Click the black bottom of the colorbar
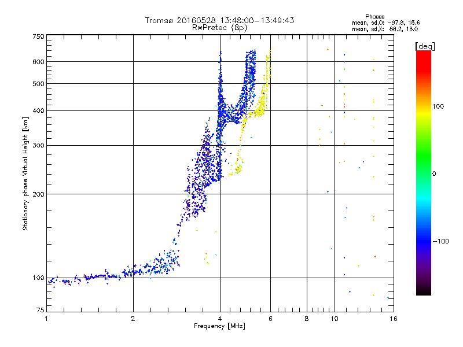 pyautogui.click(x=424, y=291)
